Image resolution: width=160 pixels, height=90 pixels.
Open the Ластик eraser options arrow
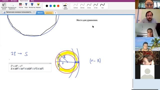(23, 4)
